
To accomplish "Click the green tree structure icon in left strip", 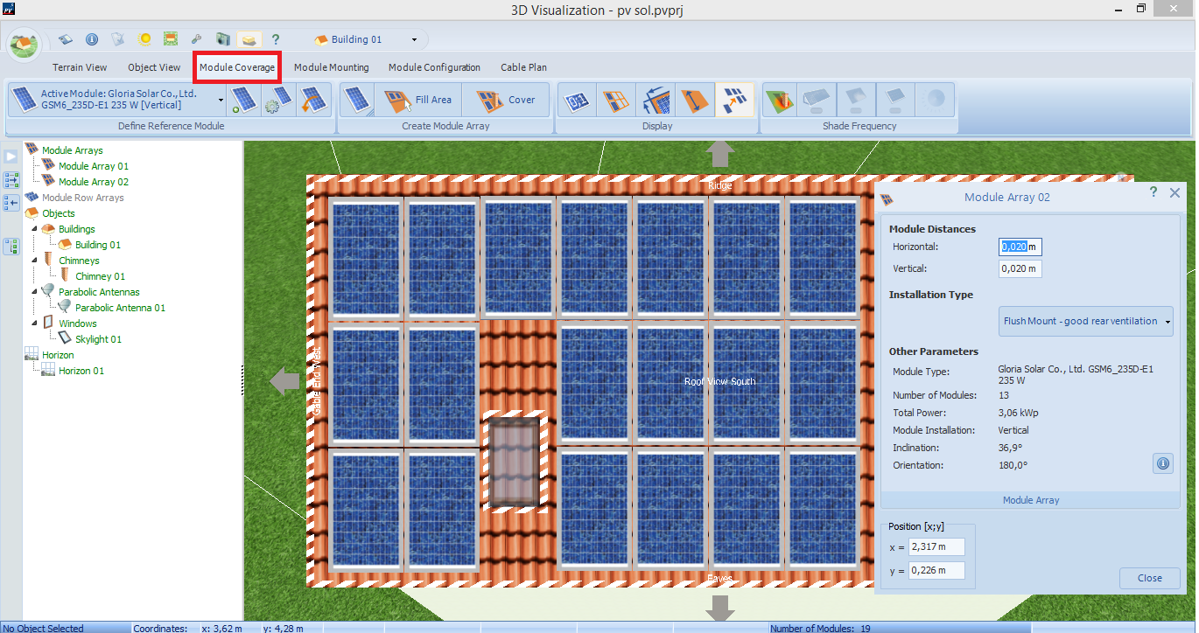I will click(11, 246).
